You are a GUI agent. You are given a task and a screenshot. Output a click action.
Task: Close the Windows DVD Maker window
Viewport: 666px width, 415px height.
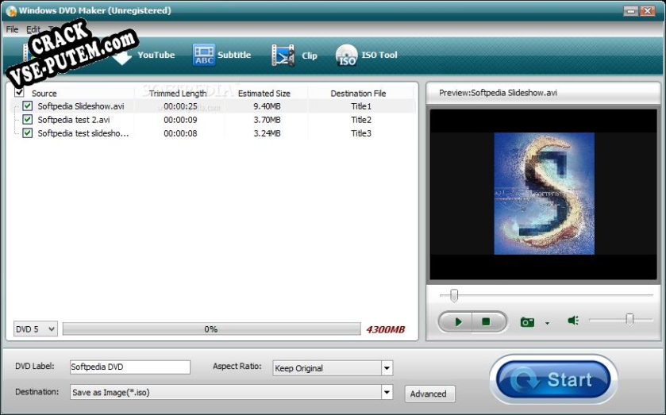647,10
